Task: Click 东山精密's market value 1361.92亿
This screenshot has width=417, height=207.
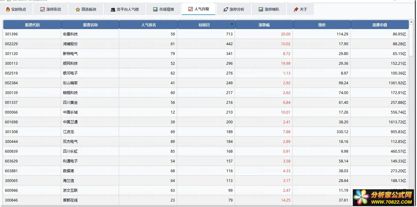Action: tap(397, 83)
